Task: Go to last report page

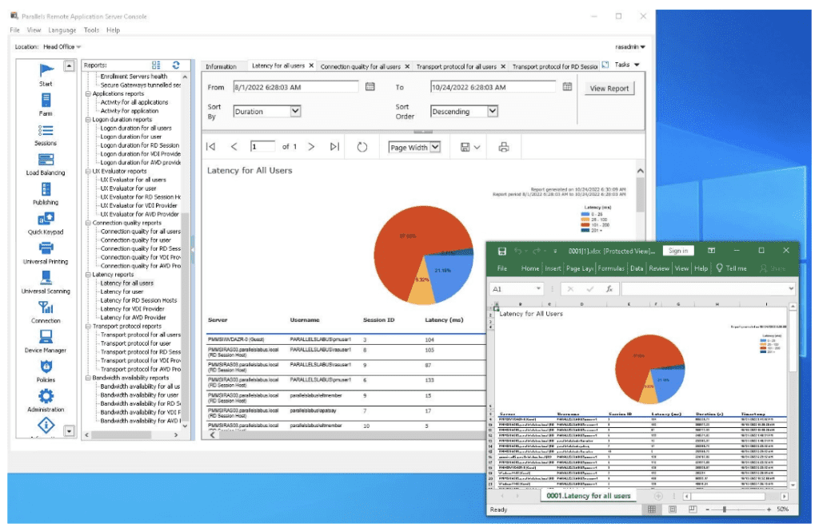Action: pos(334,147)
